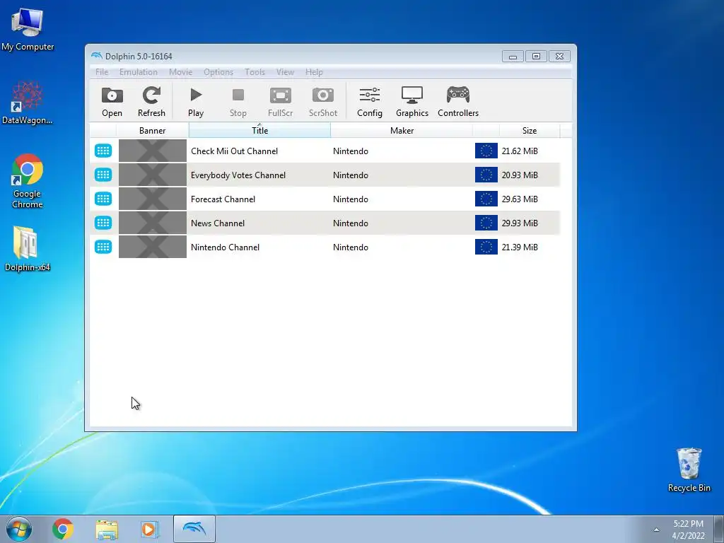Select banner thumbnail of Nintendo Channel

point(153,247)
